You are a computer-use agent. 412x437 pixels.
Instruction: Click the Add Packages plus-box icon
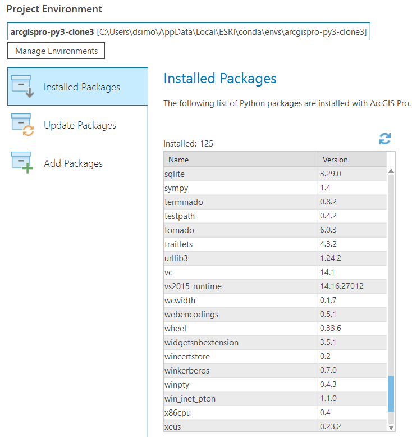click(22, 163)
